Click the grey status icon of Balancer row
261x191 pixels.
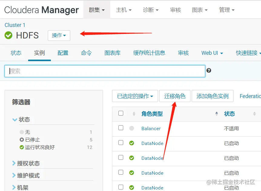[131, 128]
